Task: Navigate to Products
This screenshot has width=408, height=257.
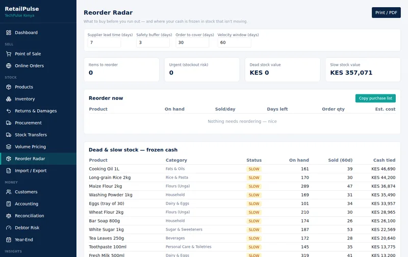Action: (x=38, y=87)
